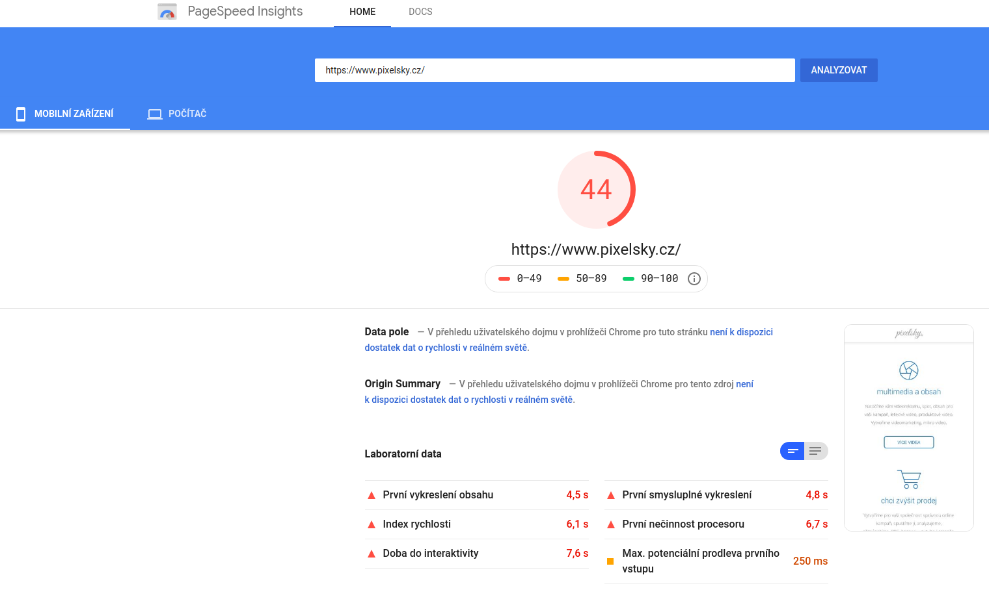Follow the Data pole 'není k dispozici' link
This screenshot has height=590, width=989.
[x=569, y=340]
